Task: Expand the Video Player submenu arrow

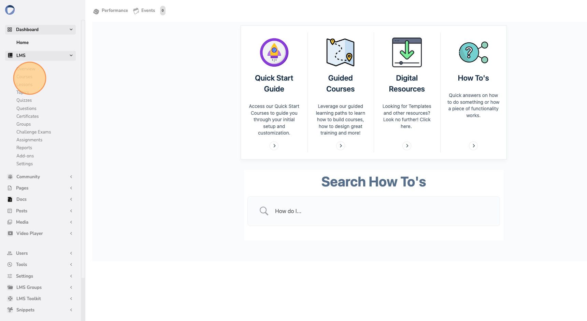Action: click(71, 233)
